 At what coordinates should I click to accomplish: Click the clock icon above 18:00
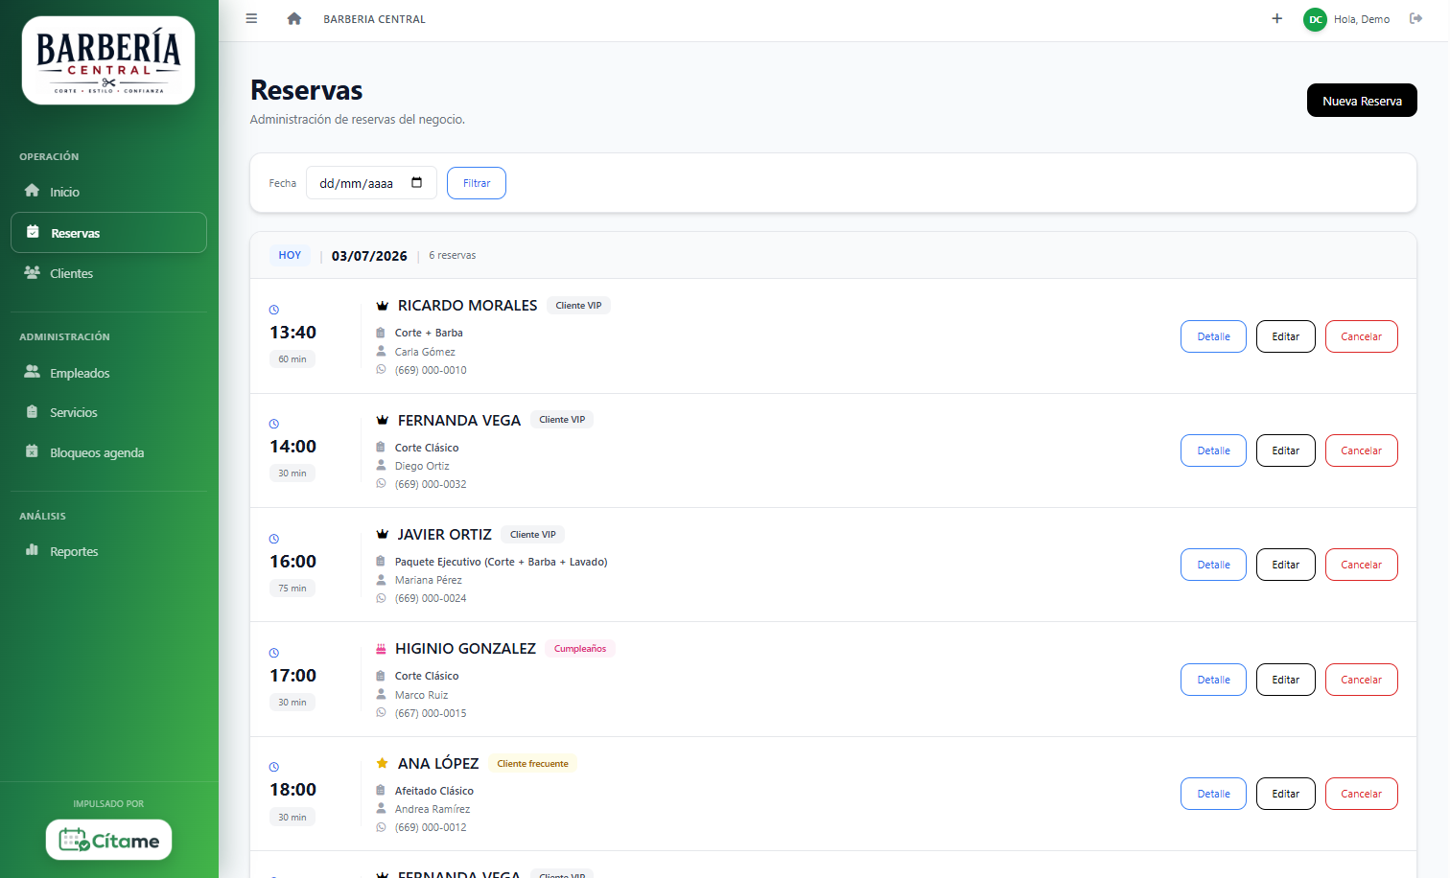(x=274, y=767)
